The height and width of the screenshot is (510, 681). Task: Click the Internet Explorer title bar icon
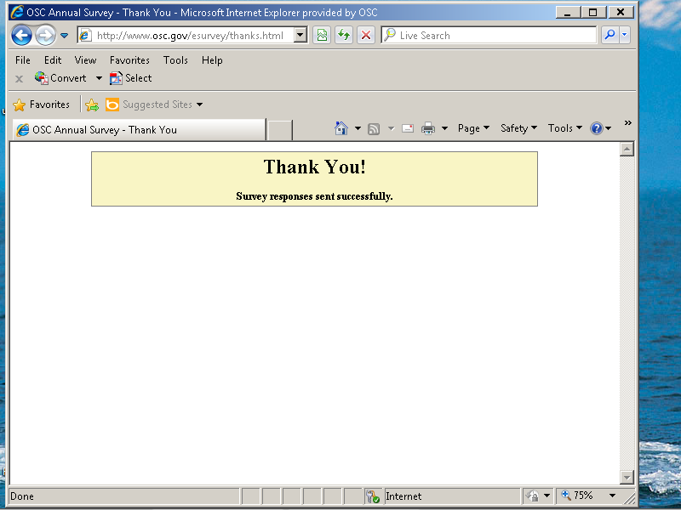[17, 12]
